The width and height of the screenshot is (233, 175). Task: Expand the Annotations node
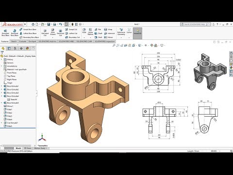[x=1, y=66]
